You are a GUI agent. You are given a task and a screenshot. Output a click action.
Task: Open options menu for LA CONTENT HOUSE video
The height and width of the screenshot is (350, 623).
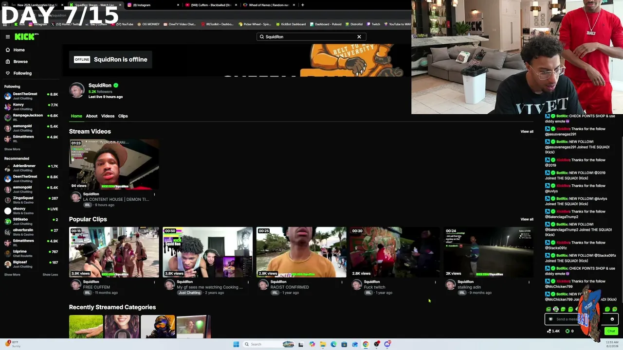pyautogui.click(x=154, y=194)
